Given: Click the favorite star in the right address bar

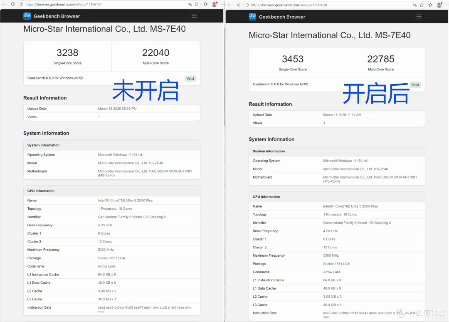Looking at the screenshot, I should coord(422,5).
